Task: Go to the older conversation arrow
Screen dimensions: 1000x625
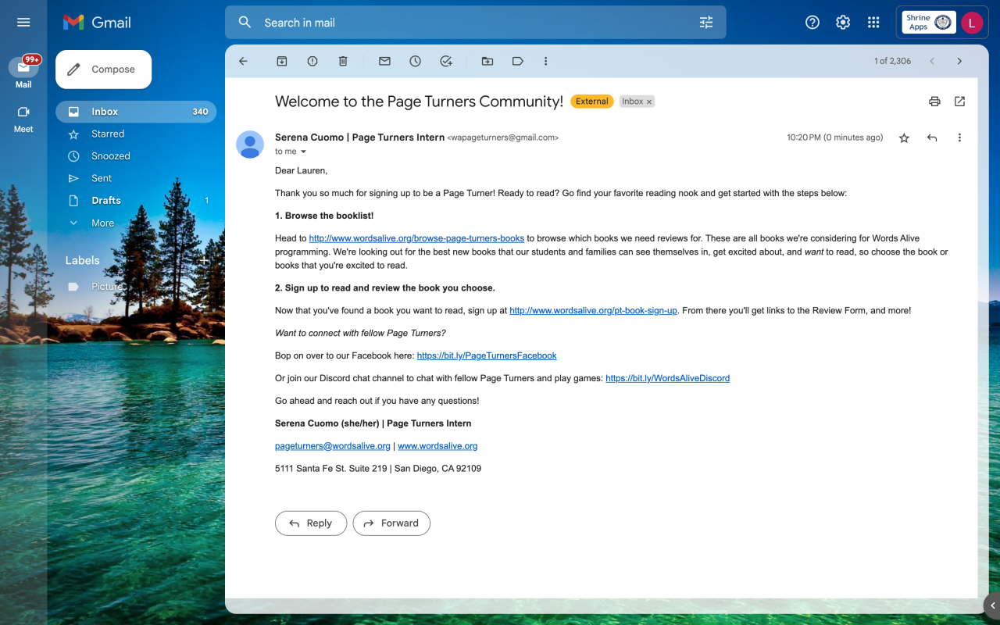Action: pyautogui.click(x=959, y=61)
